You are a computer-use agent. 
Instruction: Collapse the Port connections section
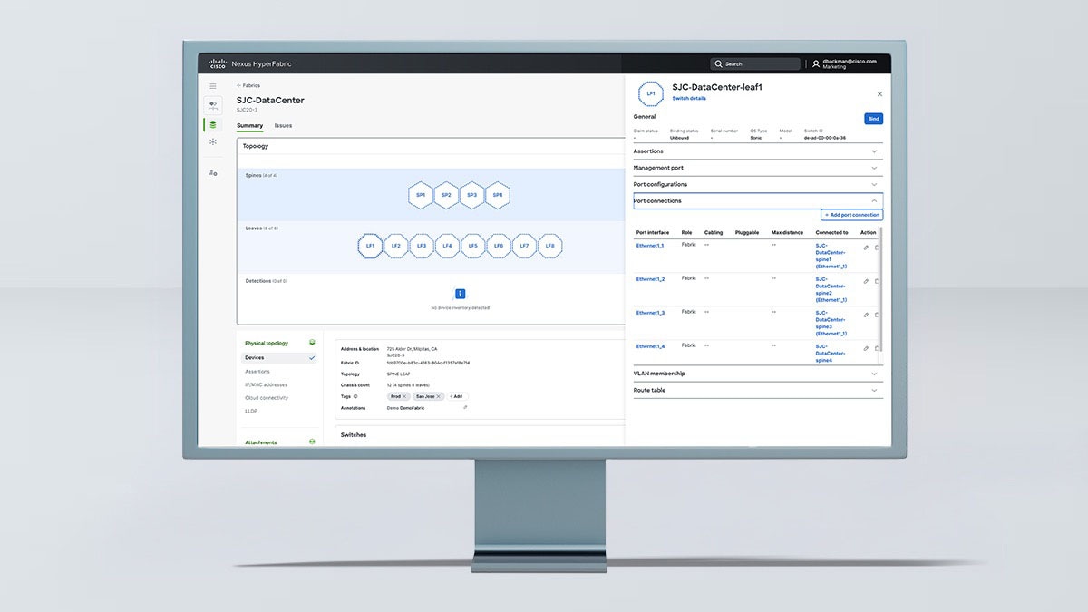(x=757, y=200)
